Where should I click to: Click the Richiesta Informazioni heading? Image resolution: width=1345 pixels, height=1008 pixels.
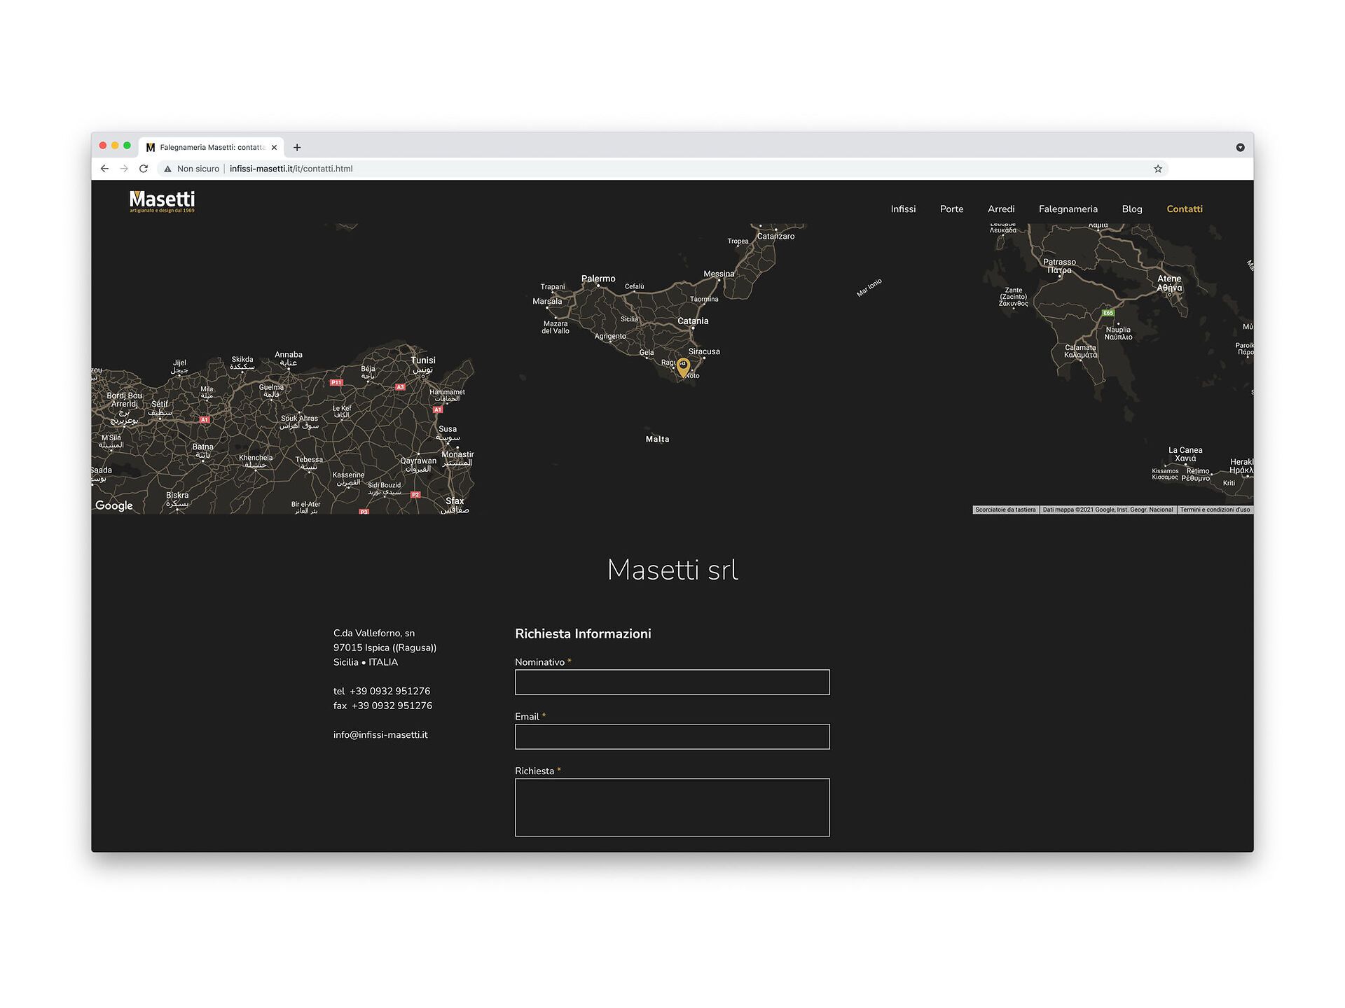click(583, 633)
